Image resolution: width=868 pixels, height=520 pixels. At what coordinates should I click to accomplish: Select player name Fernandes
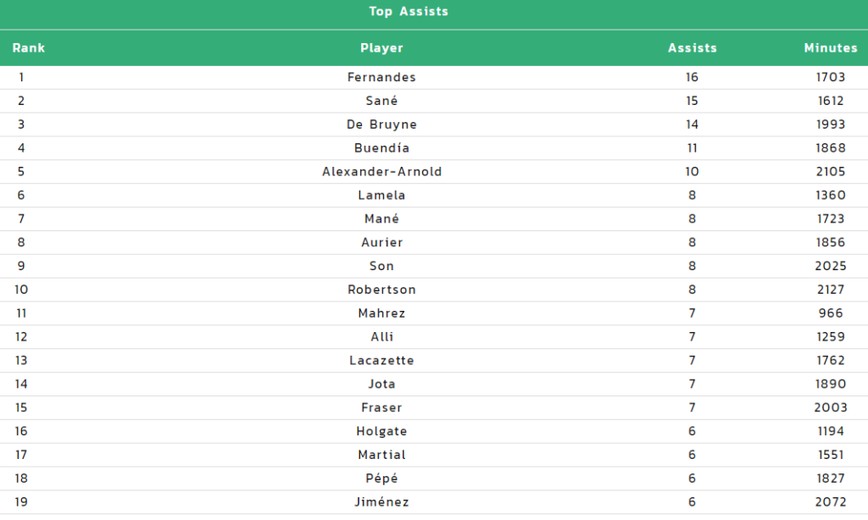(381, 77)
